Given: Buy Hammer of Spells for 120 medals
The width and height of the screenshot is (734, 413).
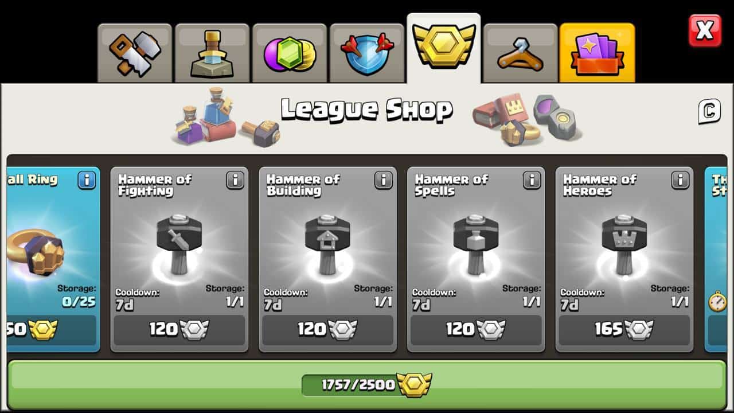Looking at the screenshot, I should click(477, 330).
